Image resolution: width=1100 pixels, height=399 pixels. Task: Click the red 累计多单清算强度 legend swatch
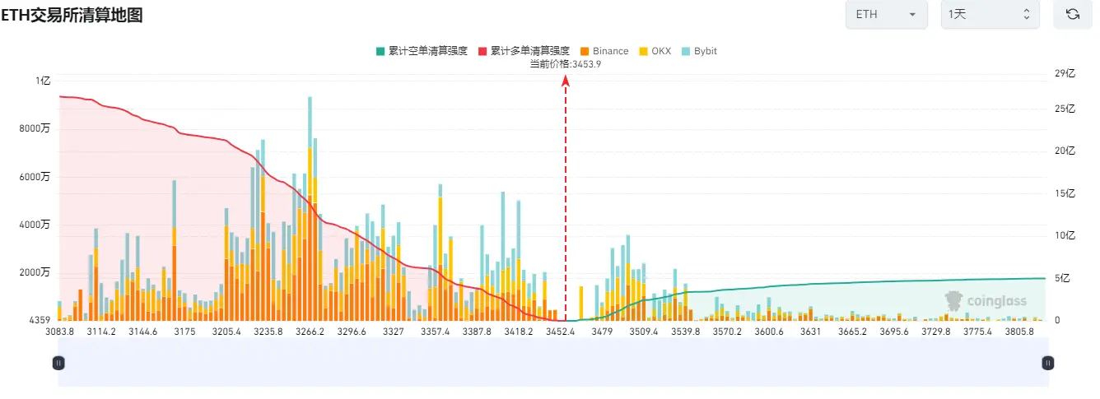click(482, 51)
